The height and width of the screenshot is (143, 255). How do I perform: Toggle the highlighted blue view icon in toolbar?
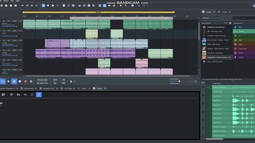click(104, 6)
